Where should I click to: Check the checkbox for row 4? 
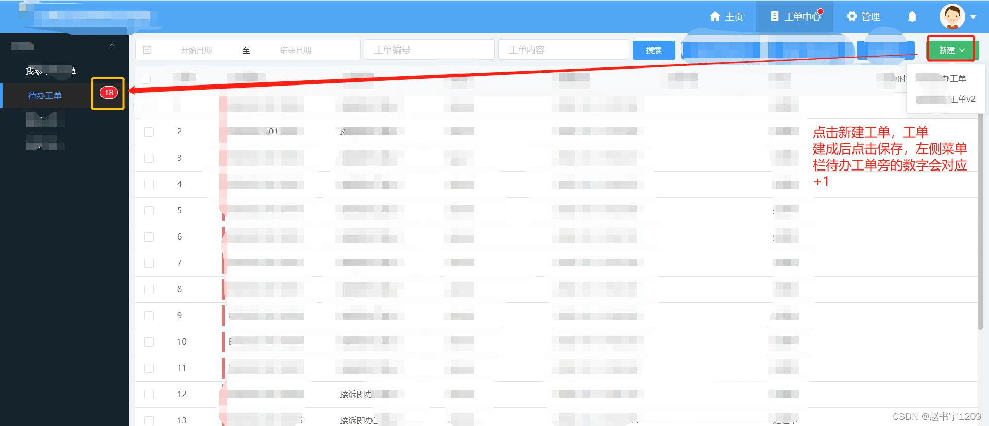point(149,184)
